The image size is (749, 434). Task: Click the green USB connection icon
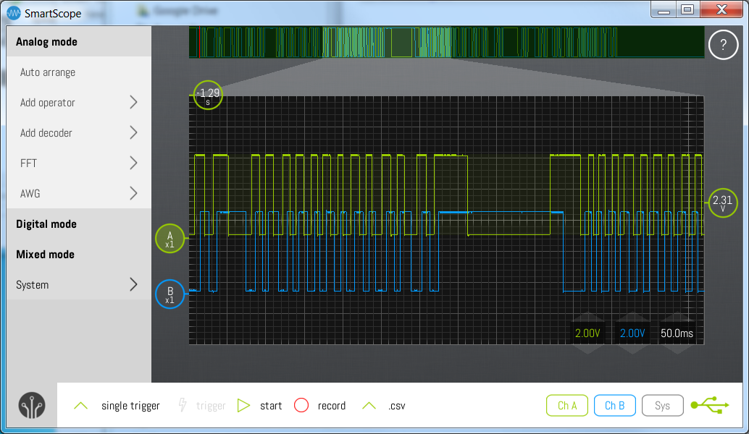coord(710,405)
